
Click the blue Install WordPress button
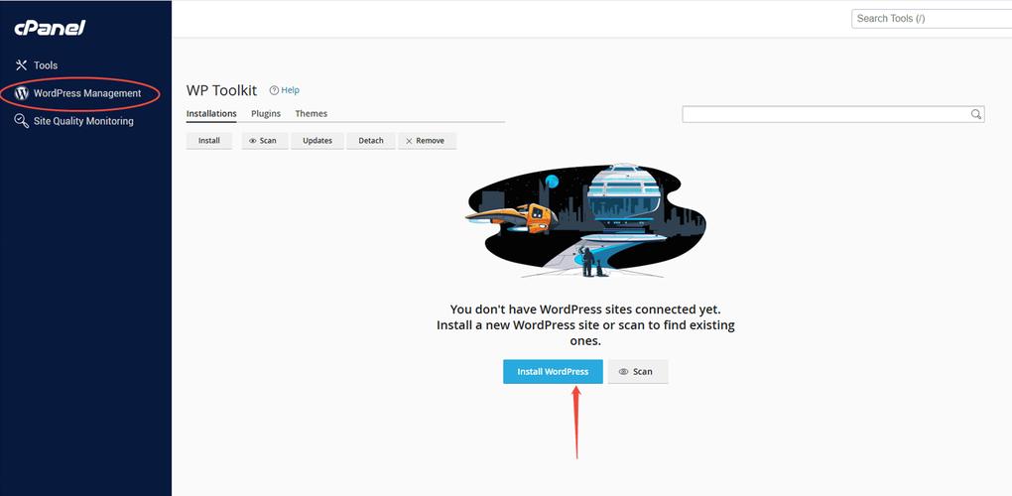[x=553, y=372]
